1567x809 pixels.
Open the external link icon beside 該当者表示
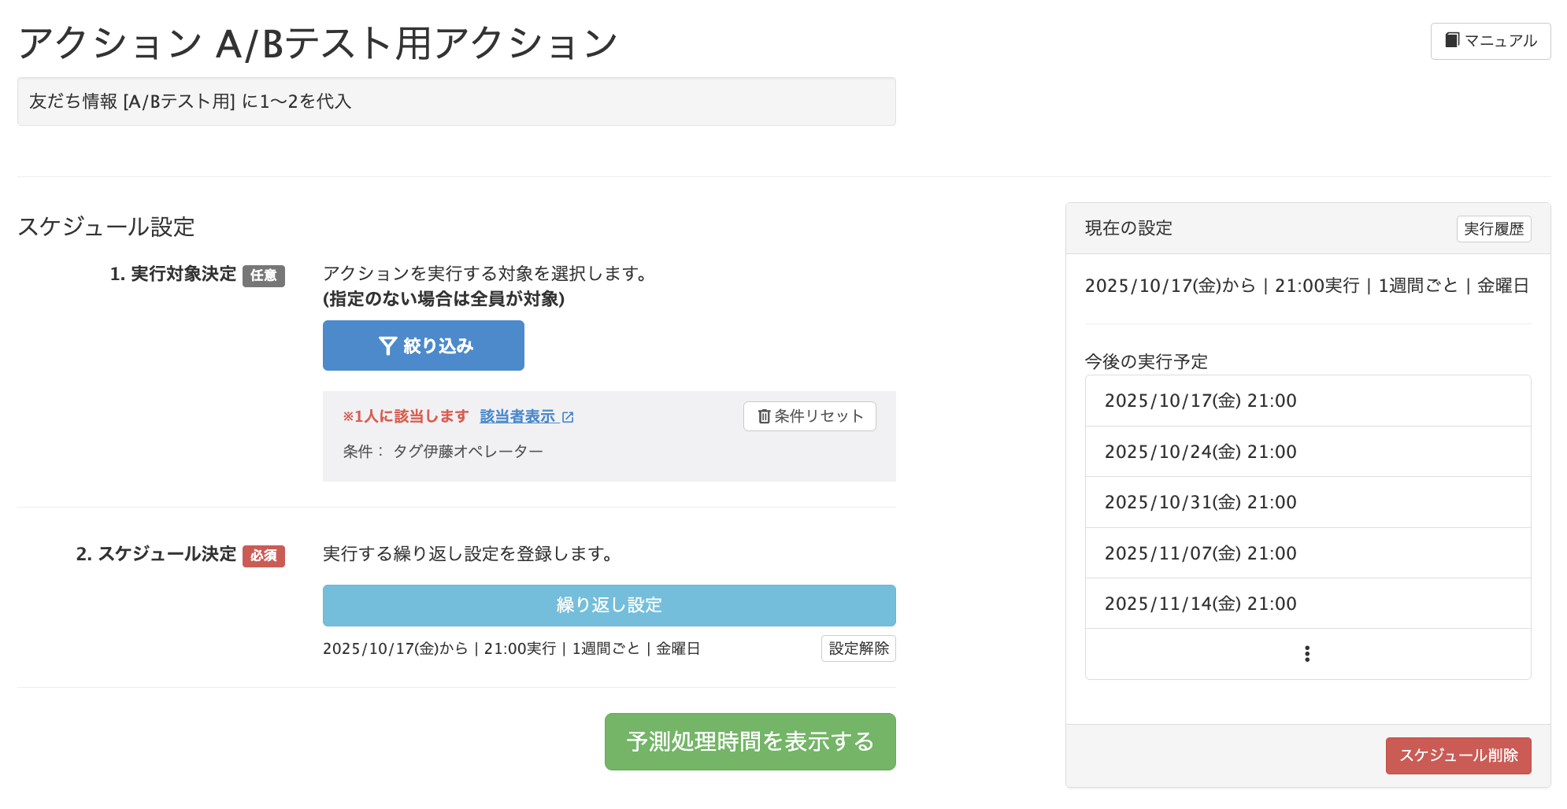tap(569, 416)
